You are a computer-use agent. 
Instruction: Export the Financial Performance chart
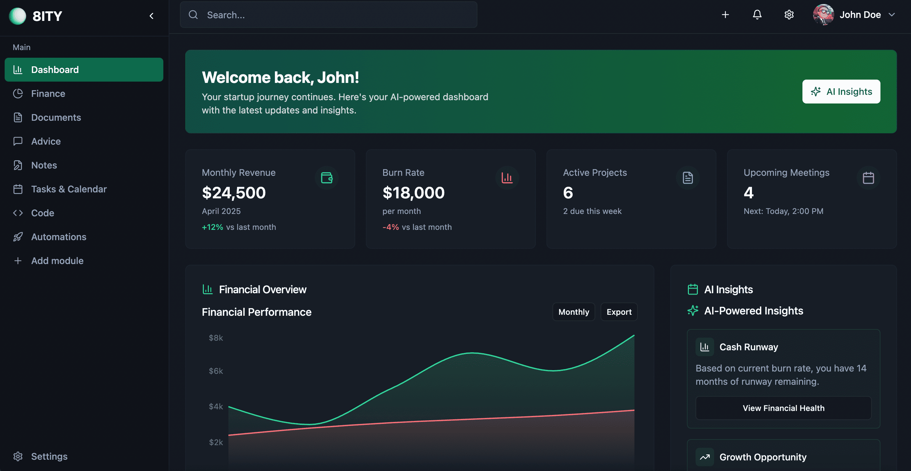pos(619,312)
